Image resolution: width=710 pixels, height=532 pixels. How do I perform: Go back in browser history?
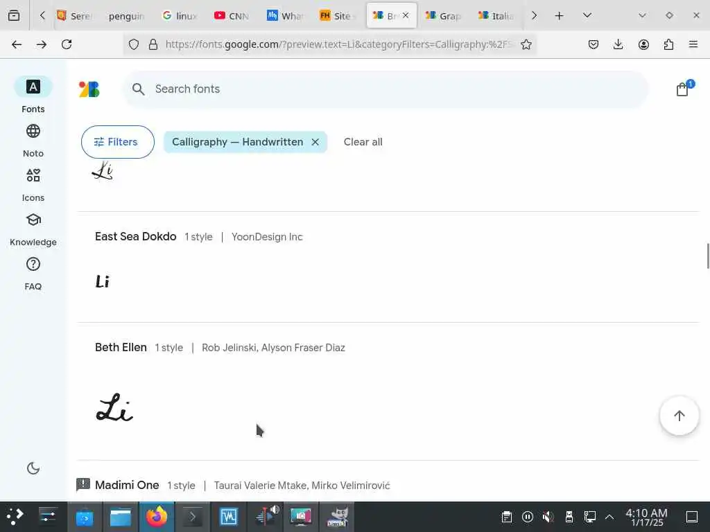point(17,44)
